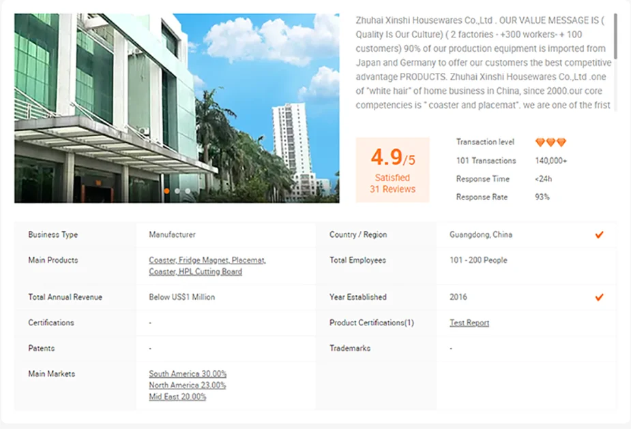Click the Response Time label

(483, 178)
